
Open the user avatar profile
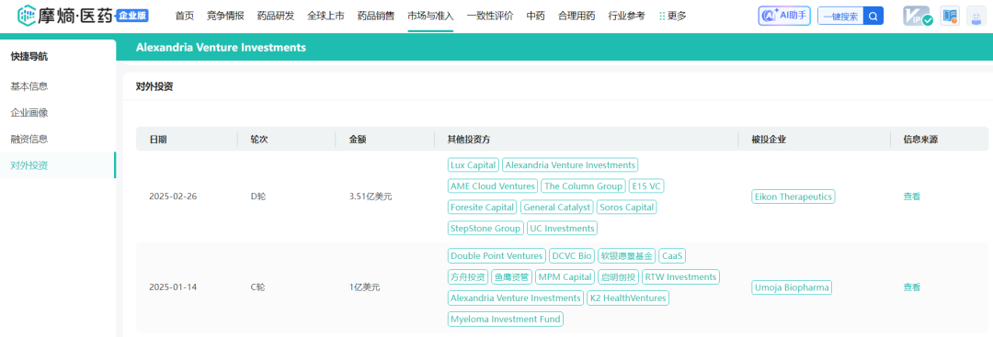click(x=976, y=17)
